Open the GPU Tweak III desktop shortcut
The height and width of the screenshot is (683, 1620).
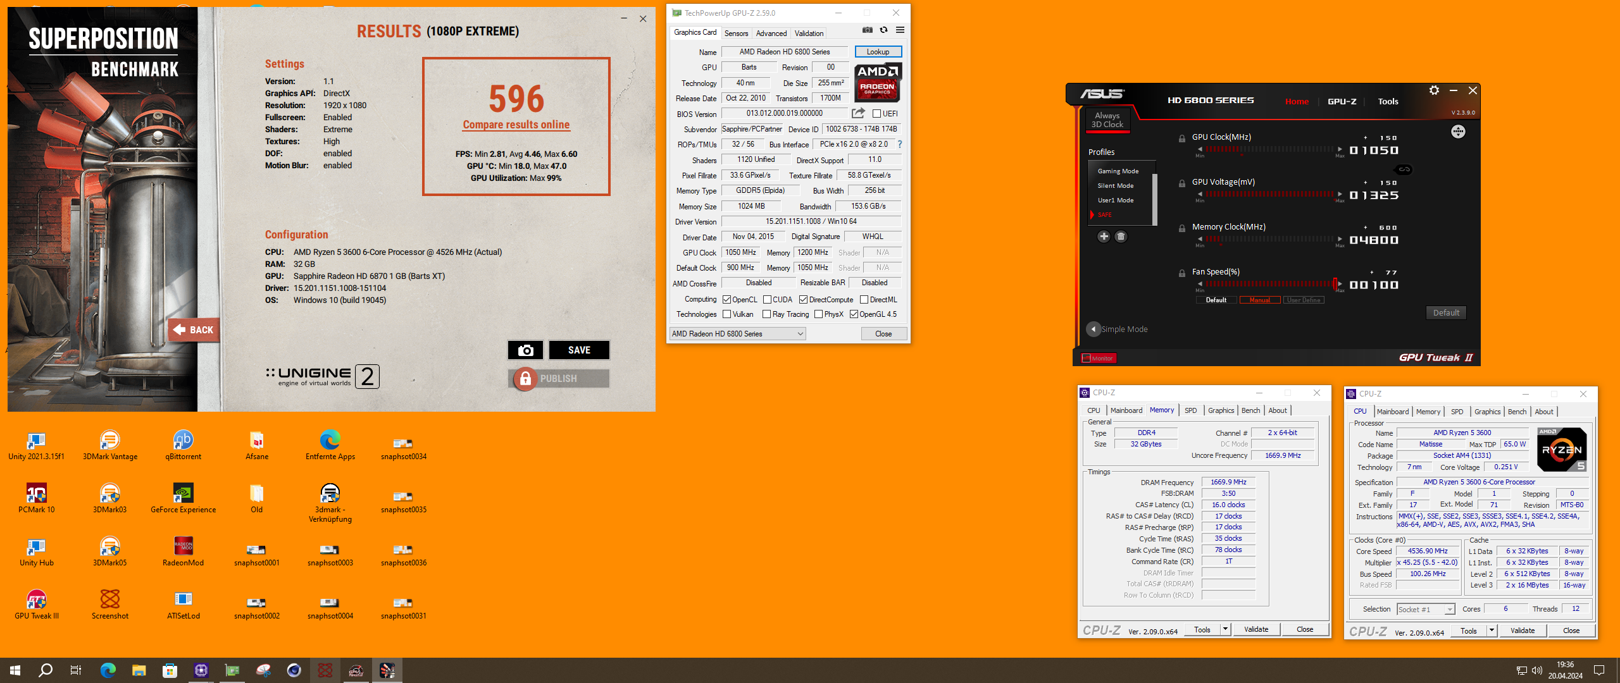point(37,605)
